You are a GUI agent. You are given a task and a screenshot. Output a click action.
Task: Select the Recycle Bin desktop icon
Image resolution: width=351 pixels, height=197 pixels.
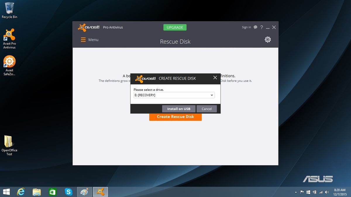point(9,10)
